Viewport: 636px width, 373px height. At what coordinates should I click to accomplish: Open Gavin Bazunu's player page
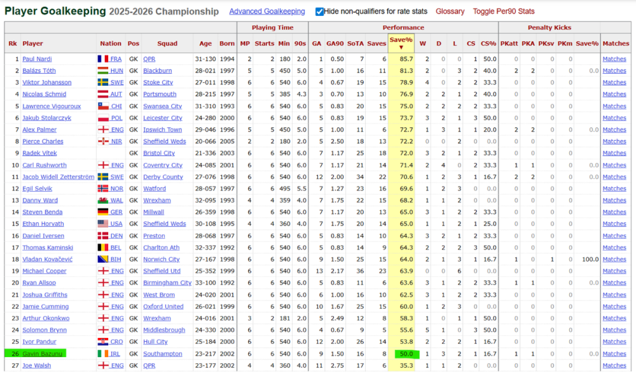(x=42, y=354)
